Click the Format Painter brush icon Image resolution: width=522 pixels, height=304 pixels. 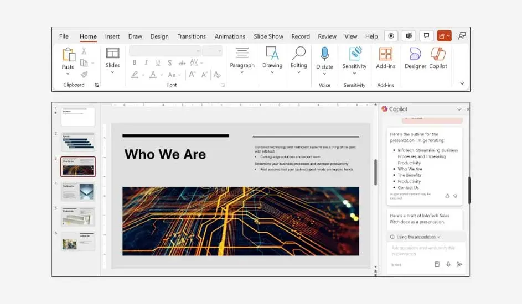pos(84,74)
